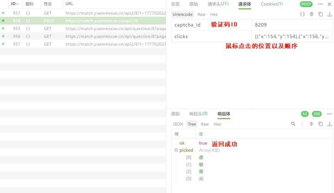Select request row 956
The height and width of the screenshot is (193, 334).
pos(83,36)
